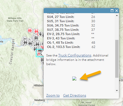Viewport: 123px width, 106px height.
Task: Click the Zoom to link
Action: pyautogui.click(x=53, y=95)
